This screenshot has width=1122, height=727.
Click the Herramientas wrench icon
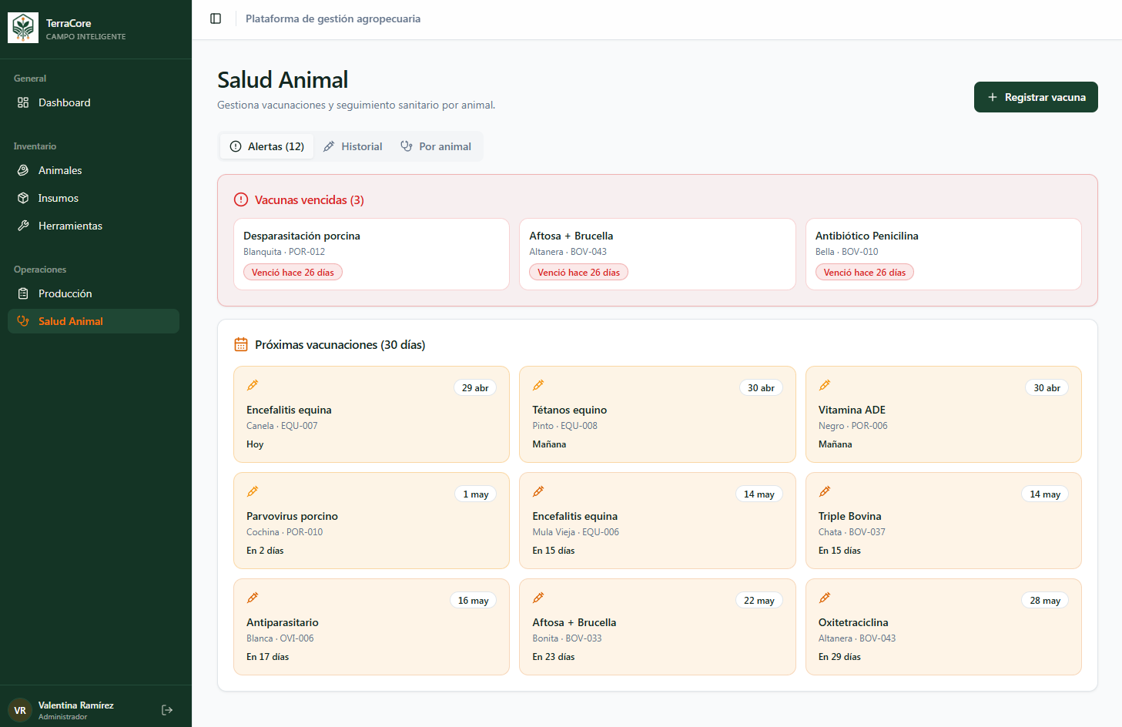point(23,226)
